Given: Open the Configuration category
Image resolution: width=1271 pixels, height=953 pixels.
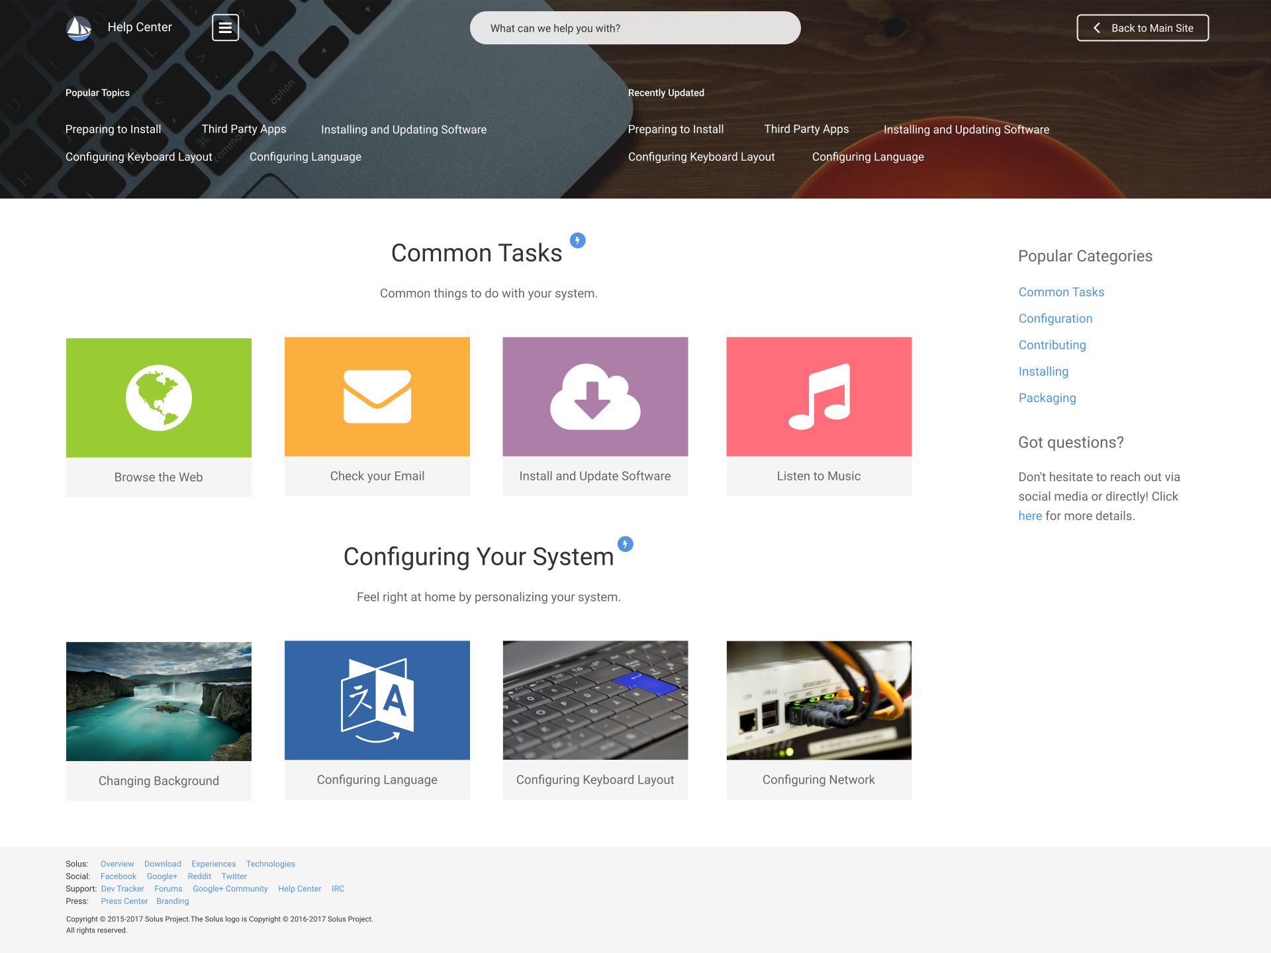Looking at the screenshot, I should [1055, 318].
